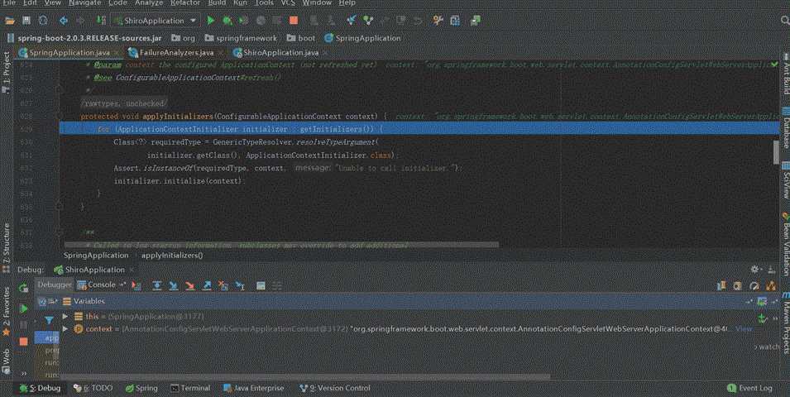Expand the 'context' variable node
The width and height of the screenshot is (790, 397).
65,328
